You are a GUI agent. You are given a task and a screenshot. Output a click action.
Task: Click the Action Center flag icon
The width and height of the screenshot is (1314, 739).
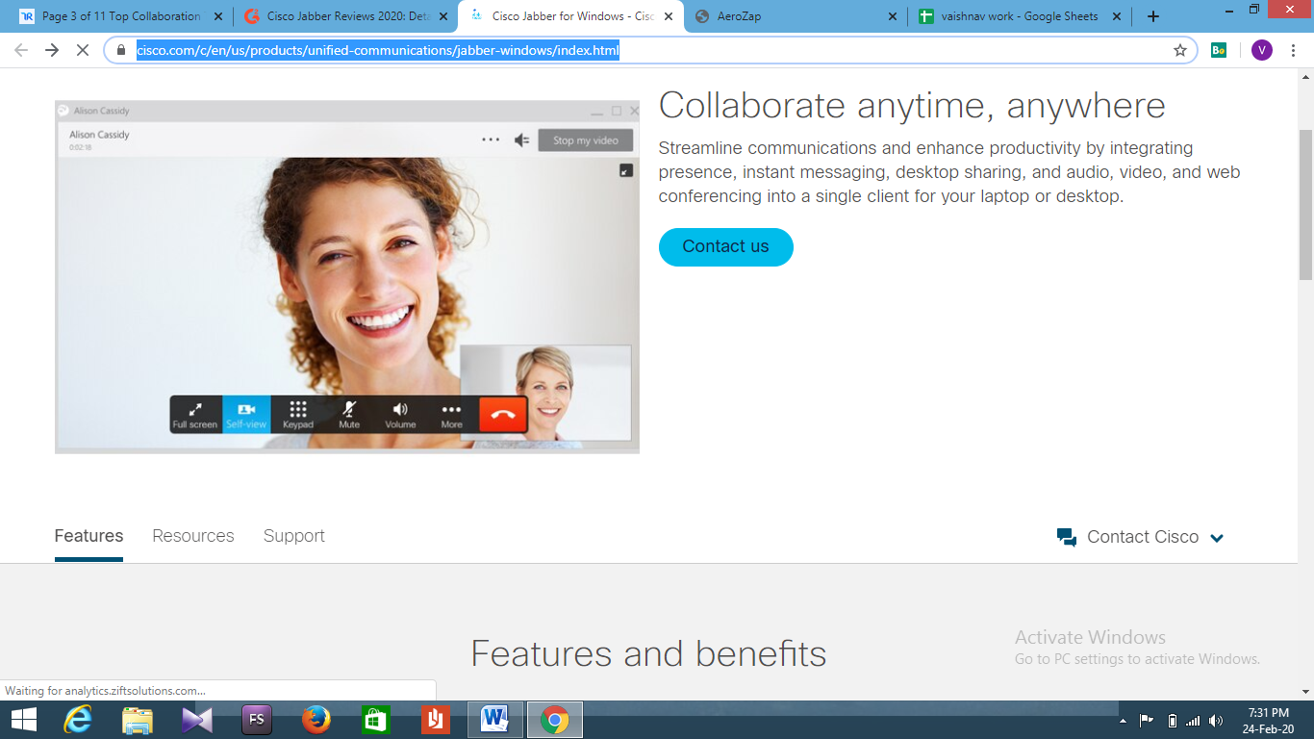[x=1147, y=721]
